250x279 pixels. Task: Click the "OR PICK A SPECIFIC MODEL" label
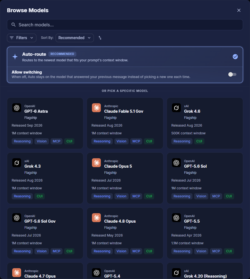tap(125, 91)
